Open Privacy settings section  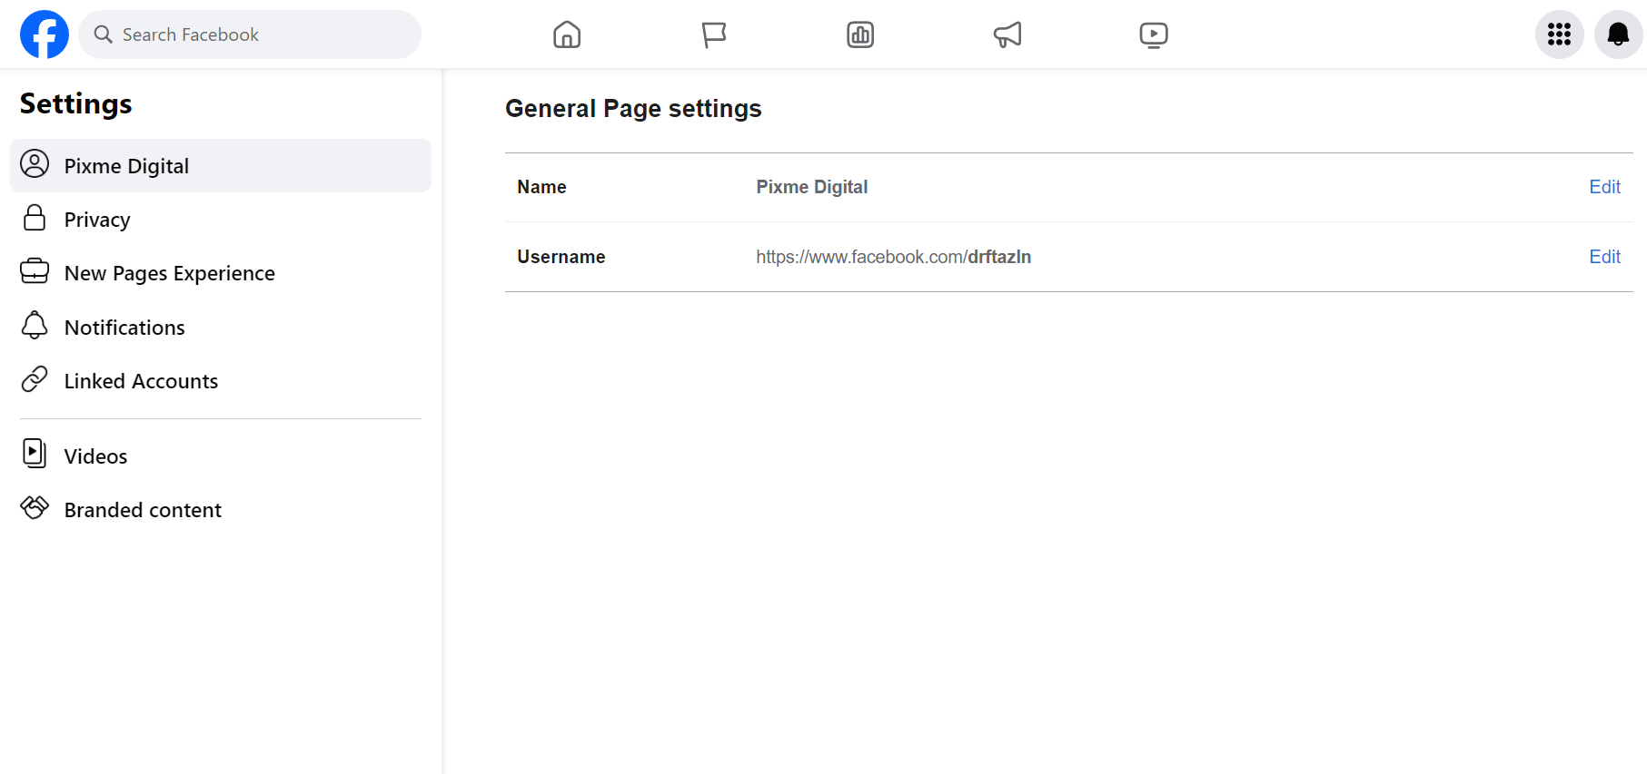[97, 220]
